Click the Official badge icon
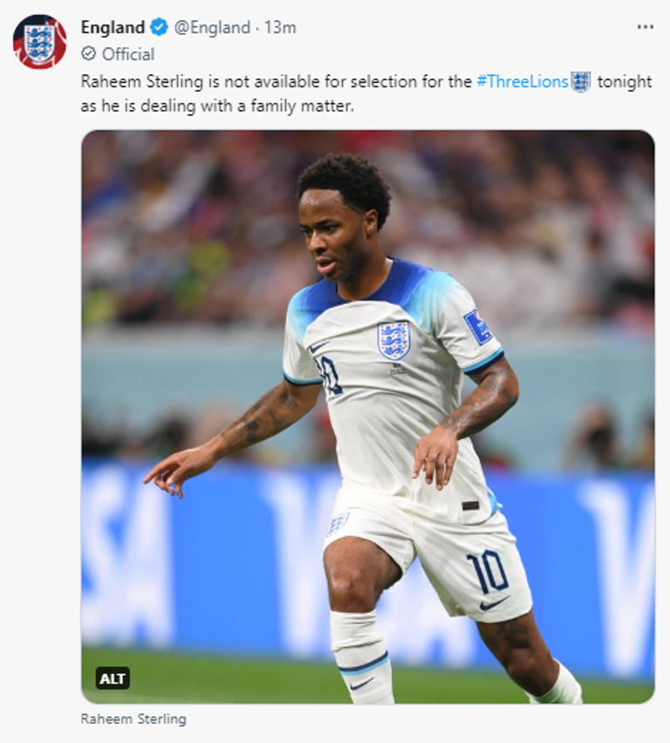Image resolution: width=670 pixels, height=743 pixels. pos(88,54)
